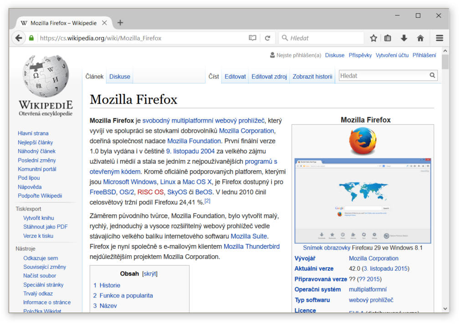Go back using the browser back arrow
Viewport: 460px width, 324px height.
pyautogui.click(x=19, y=38)
